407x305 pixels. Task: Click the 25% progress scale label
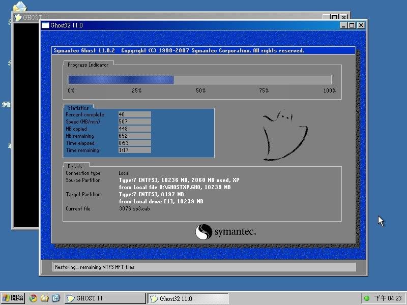[x=136, y=90]
